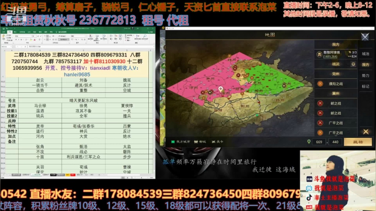376x211 pixels.
Task: Select the cell containing 刘备
Action: 84,80
